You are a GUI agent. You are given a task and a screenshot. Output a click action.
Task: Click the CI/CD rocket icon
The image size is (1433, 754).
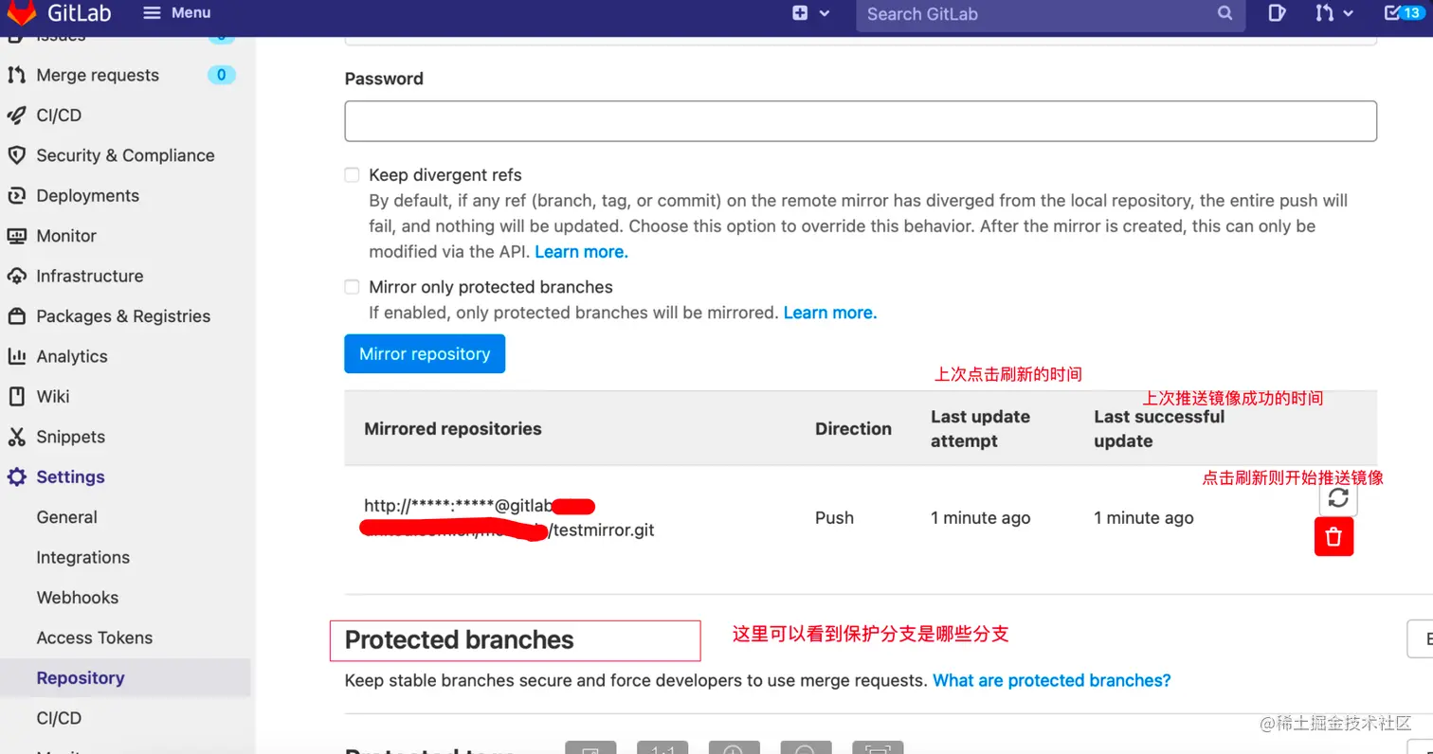[16, 116]
